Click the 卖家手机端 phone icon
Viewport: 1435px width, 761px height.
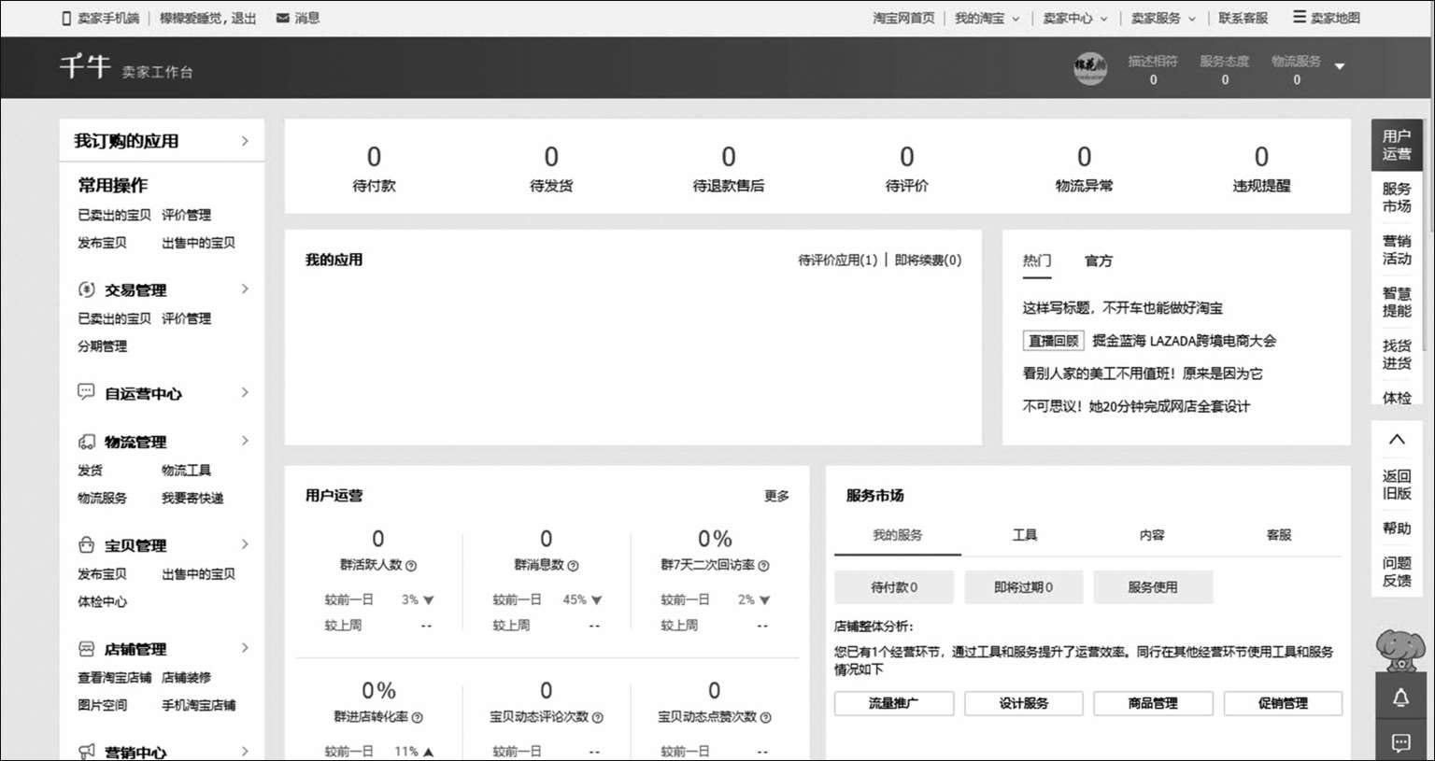coord(66,18)
